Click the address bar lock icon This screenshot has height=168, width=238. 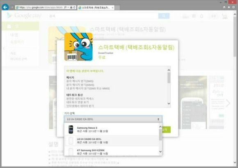pyautogui.click(x=71, y=7)
